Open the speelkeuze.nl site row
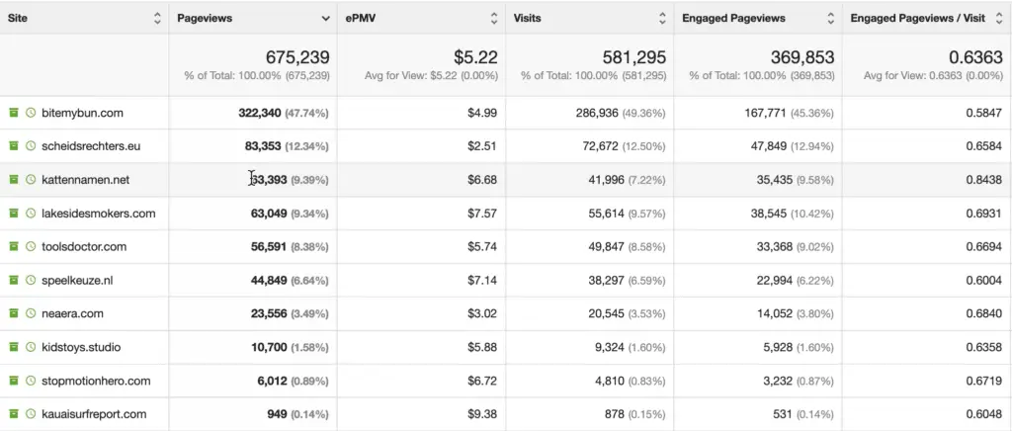This screenshot has height=431, width=1012. (77, 280)
